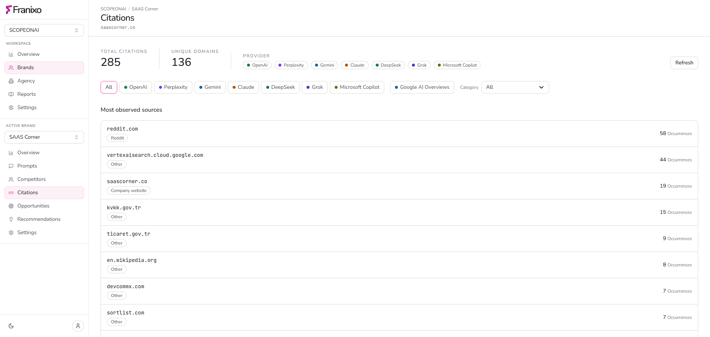Screen dimensions: 710x337
Task: Open the Competitors menu item
Action: point(44,179)
